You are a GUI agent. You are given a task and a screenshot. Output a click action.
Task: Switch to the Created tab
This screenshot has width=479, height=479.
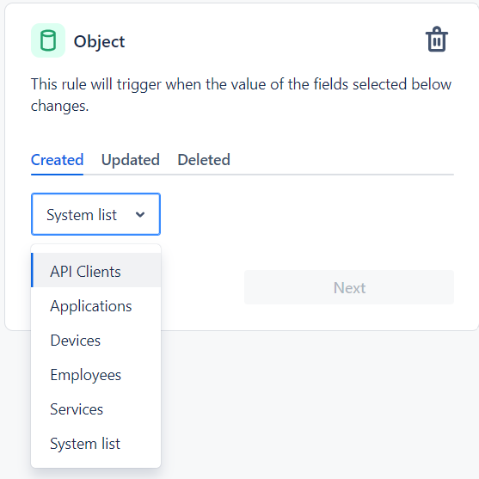(x=57, y=160)
